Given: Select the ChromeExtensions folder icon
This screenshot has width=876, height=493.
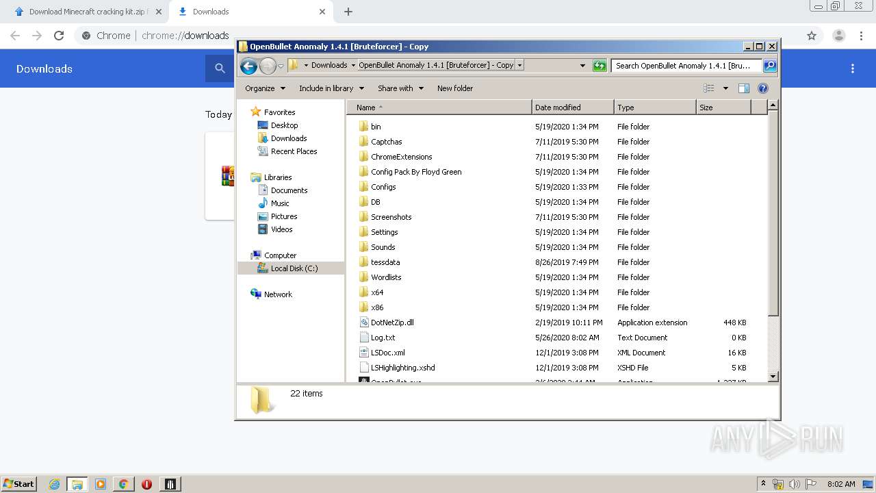Looking at the screenshot, I should pos(364,157).
